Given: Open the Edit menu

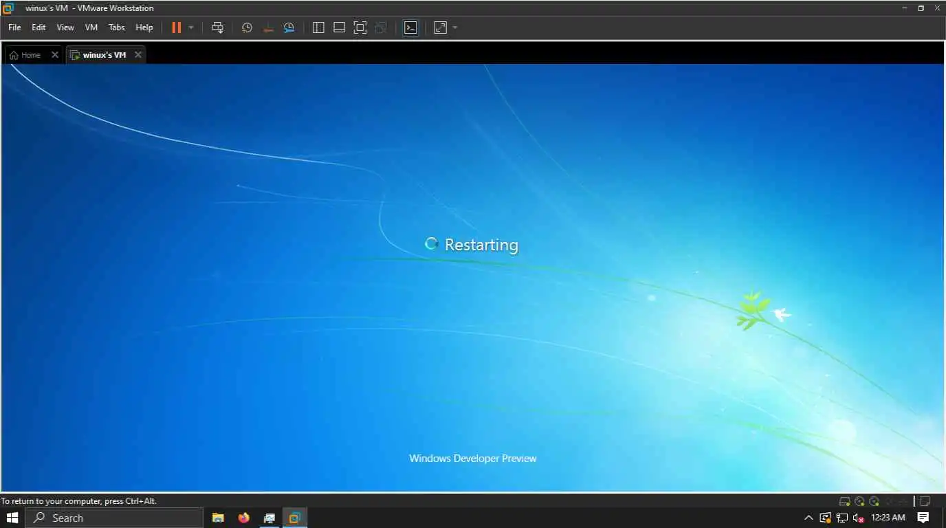Looking at the screenshot, I should (x=38, y=27).
